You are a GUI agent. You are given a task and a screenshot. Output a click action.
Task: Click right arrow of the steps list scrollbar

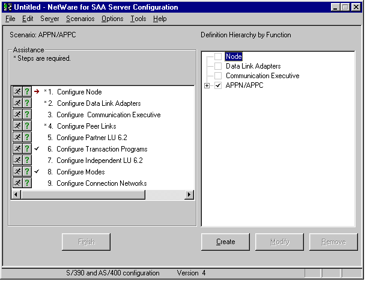[x=189, y=195]
